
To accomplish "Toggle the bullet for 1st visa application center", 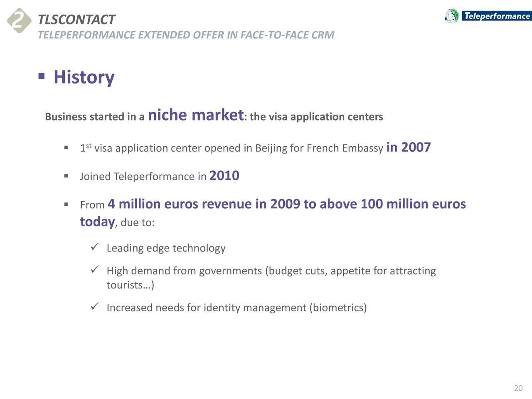I will (67, 148).
